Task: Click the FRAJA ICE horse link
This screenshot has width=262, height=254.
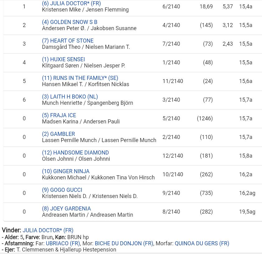Action: pyautogui.click(x=59, y=115)
